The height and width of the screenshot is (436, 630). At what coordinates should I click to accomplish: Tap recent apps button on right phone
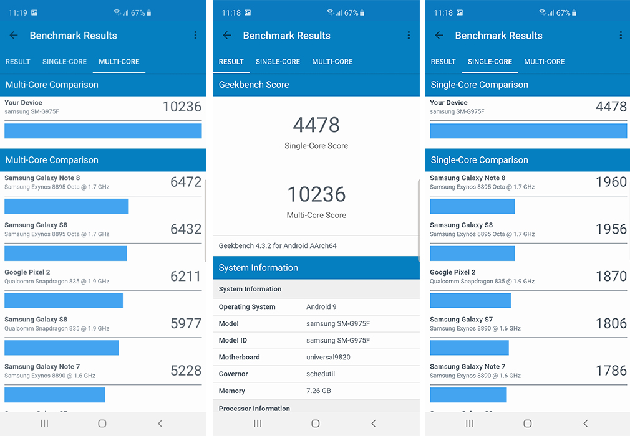pos(469,423)
